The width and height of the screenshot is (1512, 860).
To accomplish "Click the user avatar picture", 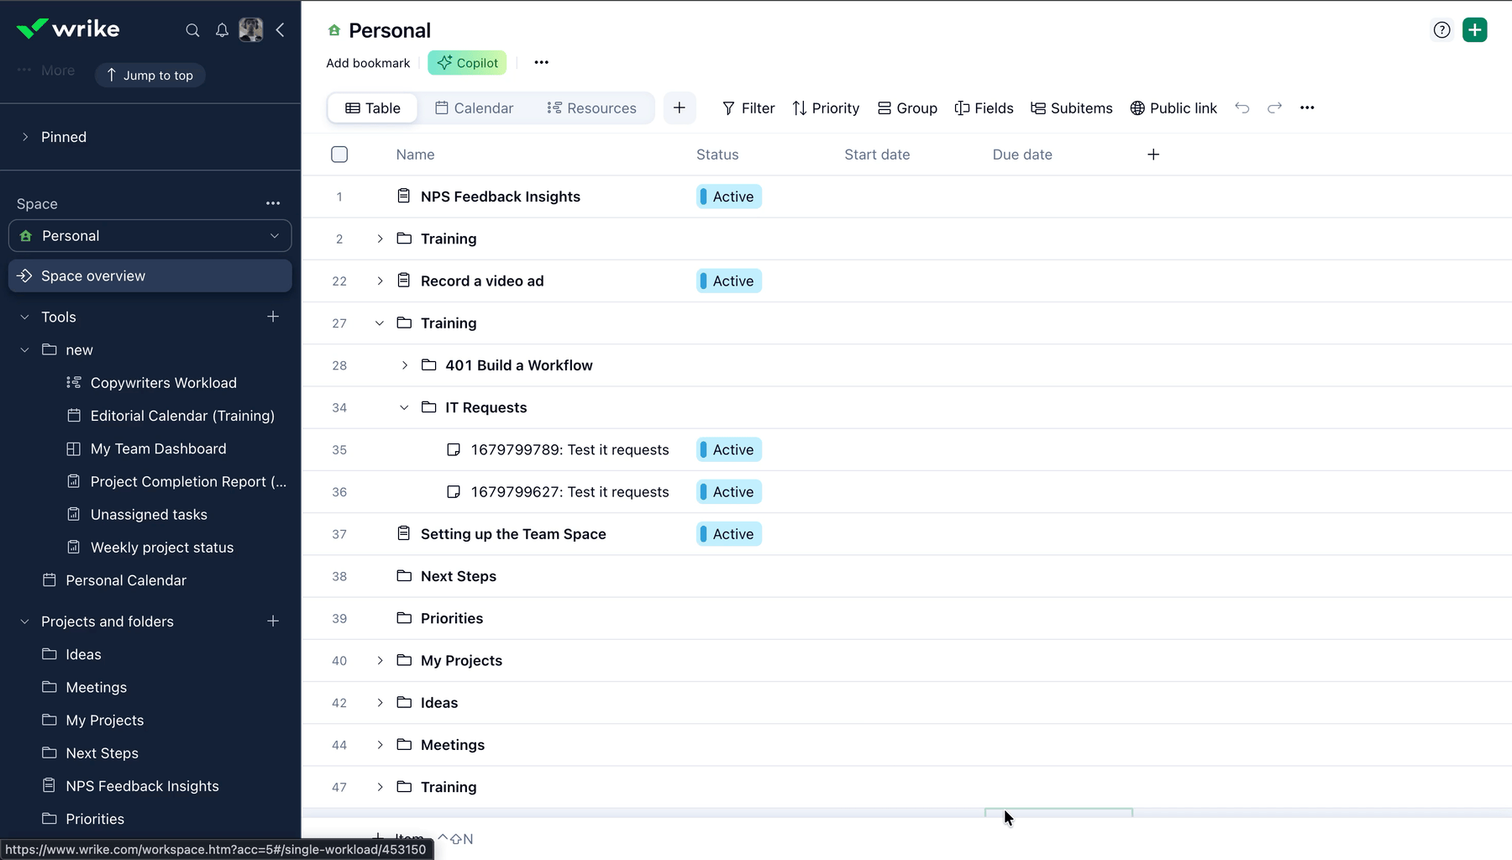I will [251, 29].
